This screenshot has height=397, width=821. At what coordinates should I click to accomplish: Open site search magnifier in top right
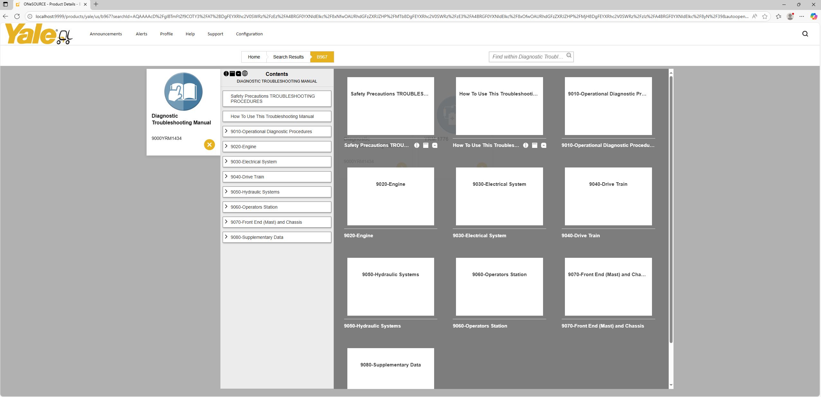pos(805,34)
